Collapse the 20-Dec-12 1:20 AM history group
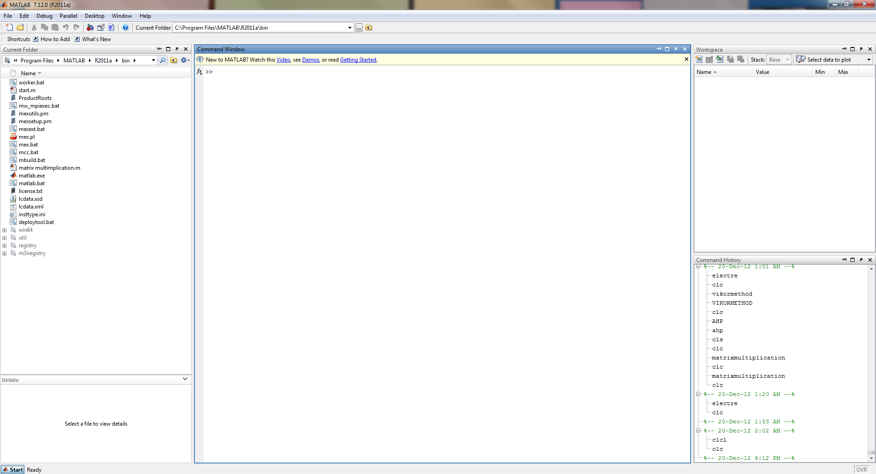 [x=698, y=394]
